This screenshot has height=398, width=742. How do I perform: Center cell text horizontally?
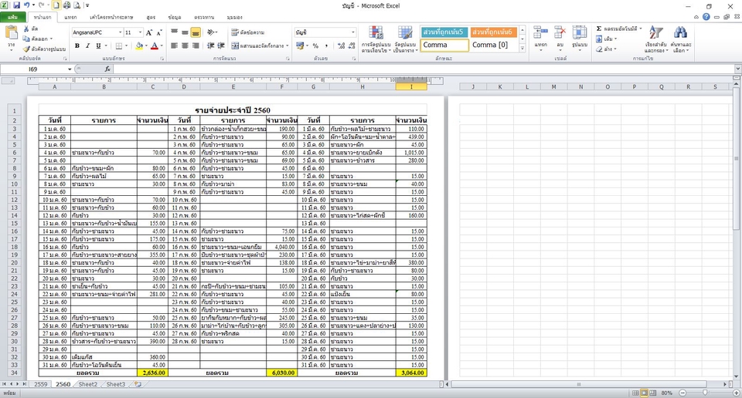tap(185, 46)
